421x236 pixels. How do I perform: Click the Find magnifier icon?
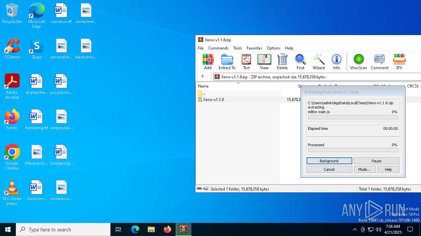point(300,62)
